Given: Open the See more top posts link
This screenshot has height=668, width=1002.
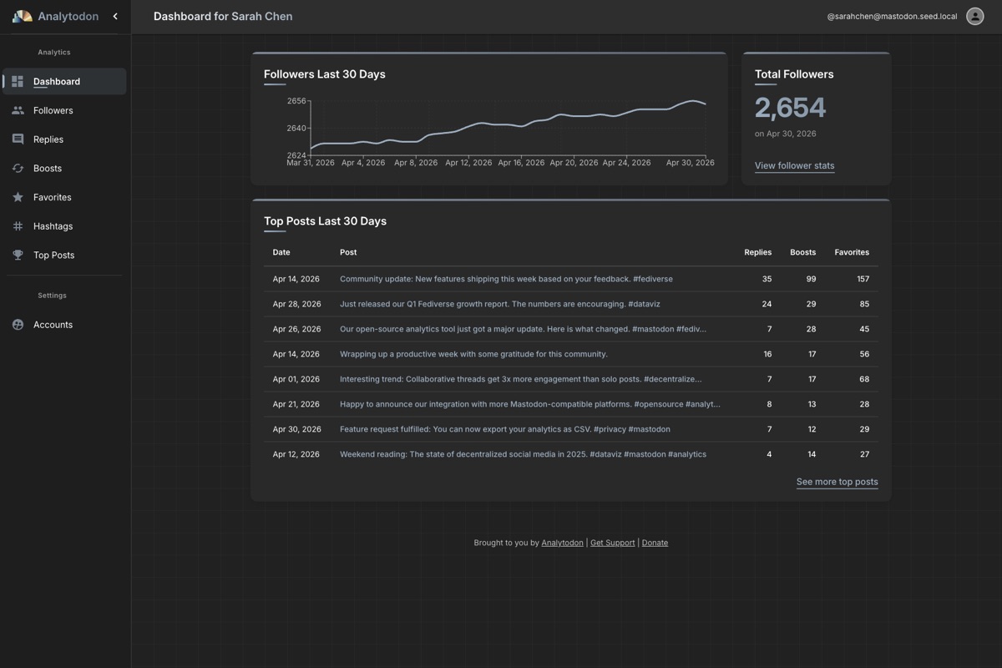Looking at the screenshot, I should (x=837, y=482).
